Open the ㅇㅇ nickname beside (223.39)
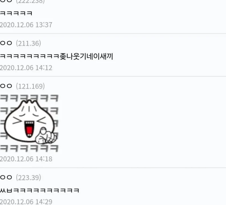Screen dimensions: 226x205 point(6,177)
